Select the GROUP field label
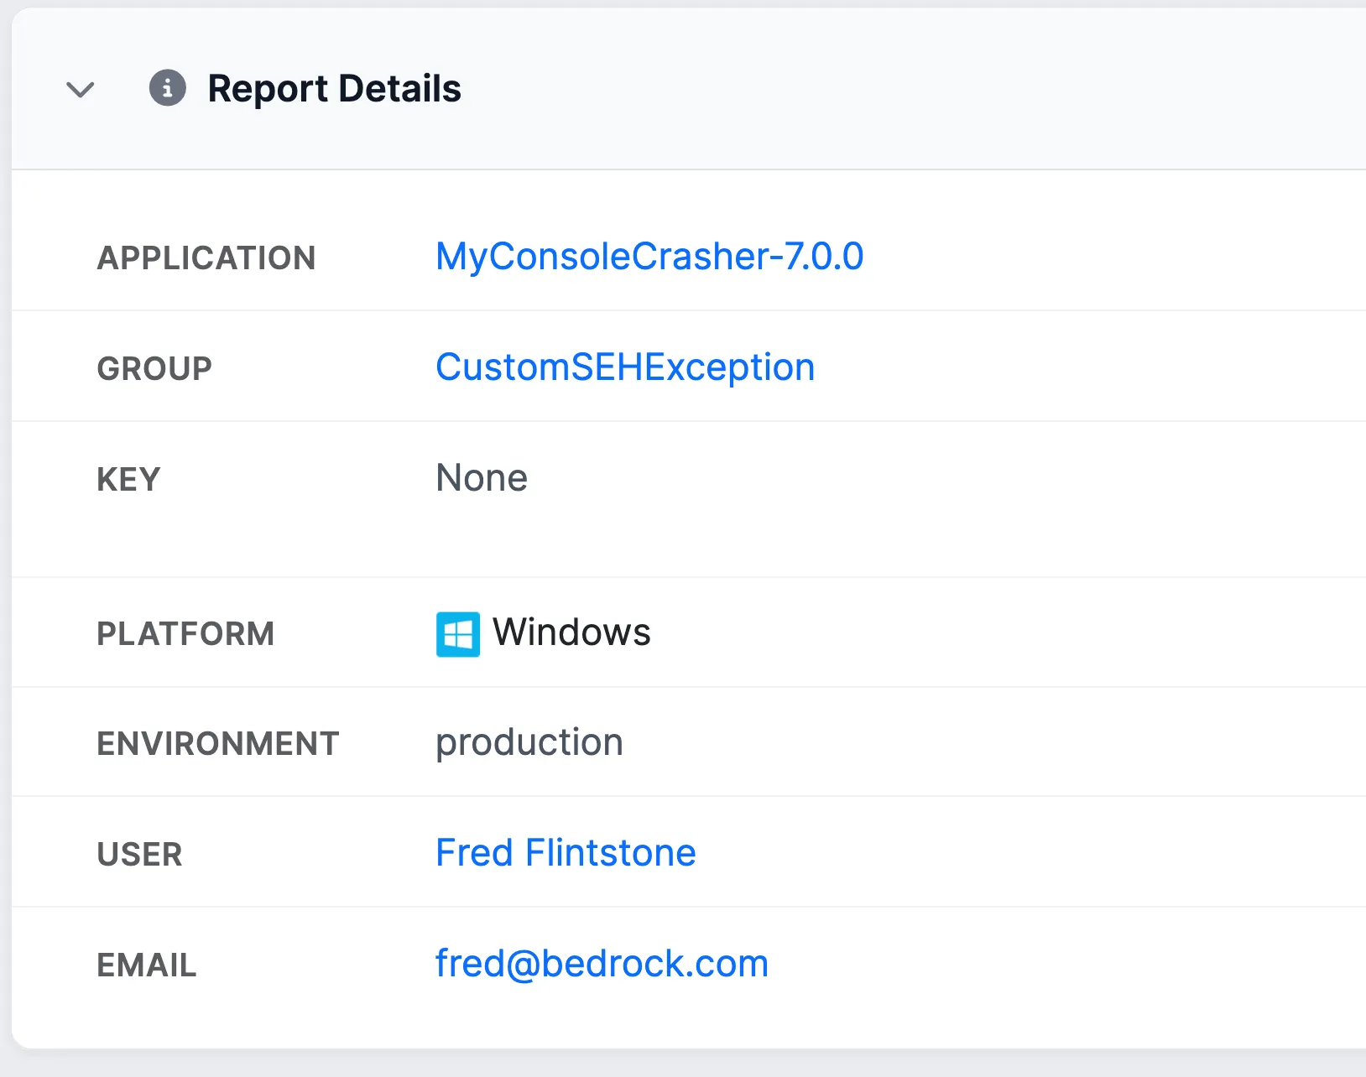 coord(154,368)
